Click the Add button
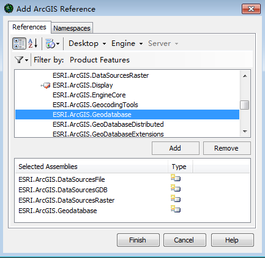265x259 pixels. (x=176, y=148)
